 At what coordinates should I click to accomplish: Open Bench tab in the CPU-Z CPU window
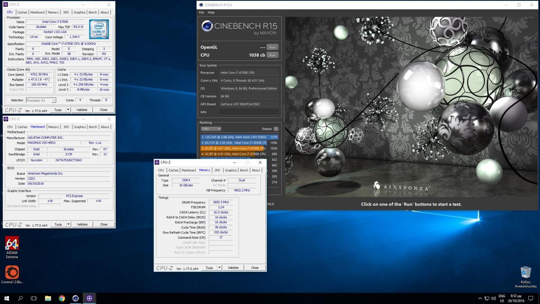click(93, 12)
